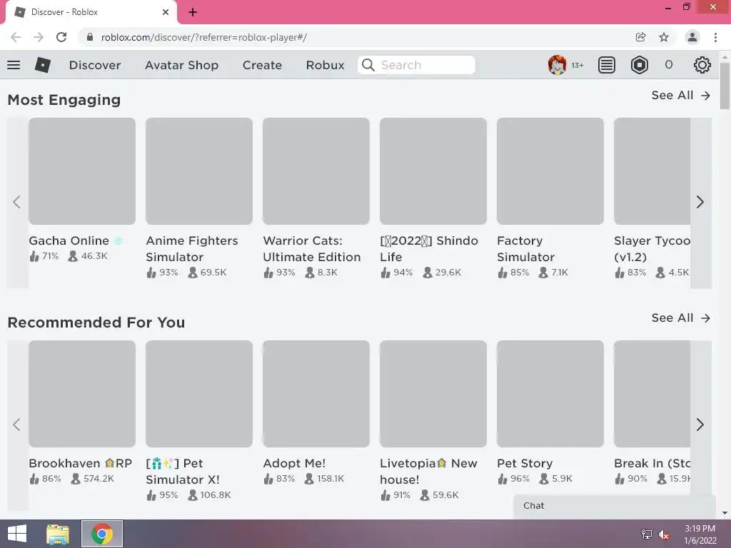The height and width of the screenshot is (548, 731).
Task: Open Chrome profile account icon
Action: (x=692, y=37)
